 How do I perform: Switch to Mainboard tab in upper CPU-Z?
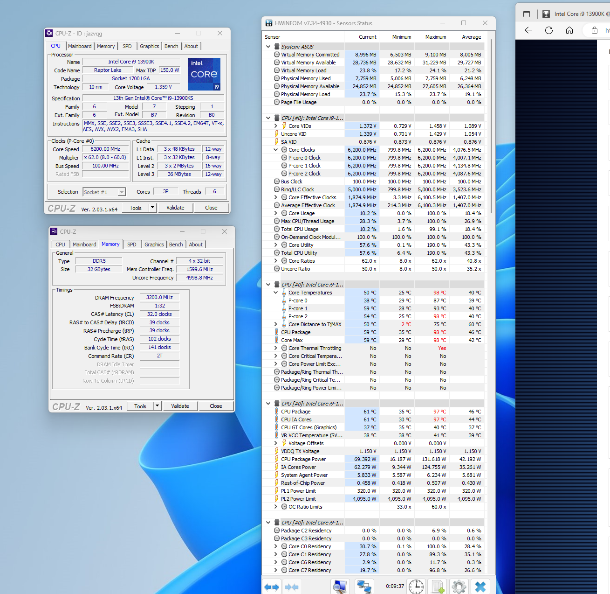[x=80, y=46]
